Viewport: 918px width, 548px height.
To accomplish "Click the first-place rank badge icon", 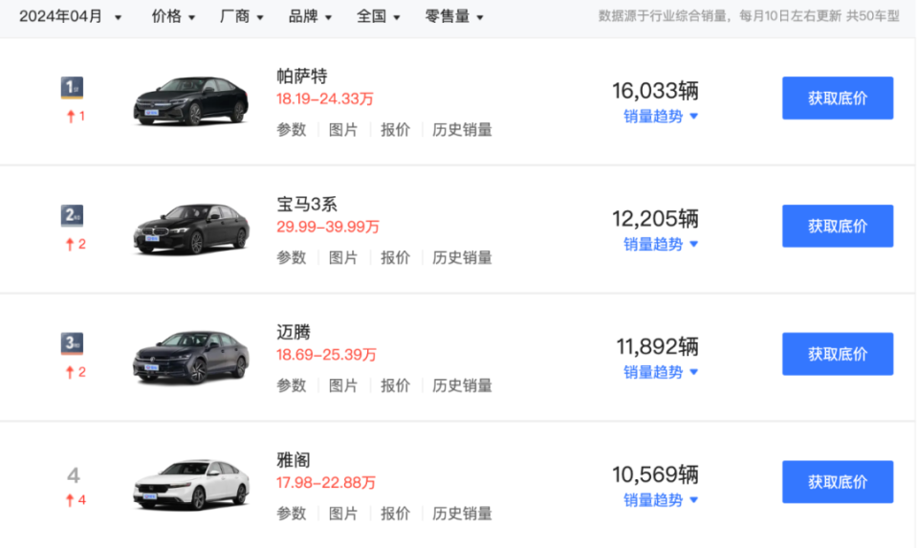I will pos(73,89).
